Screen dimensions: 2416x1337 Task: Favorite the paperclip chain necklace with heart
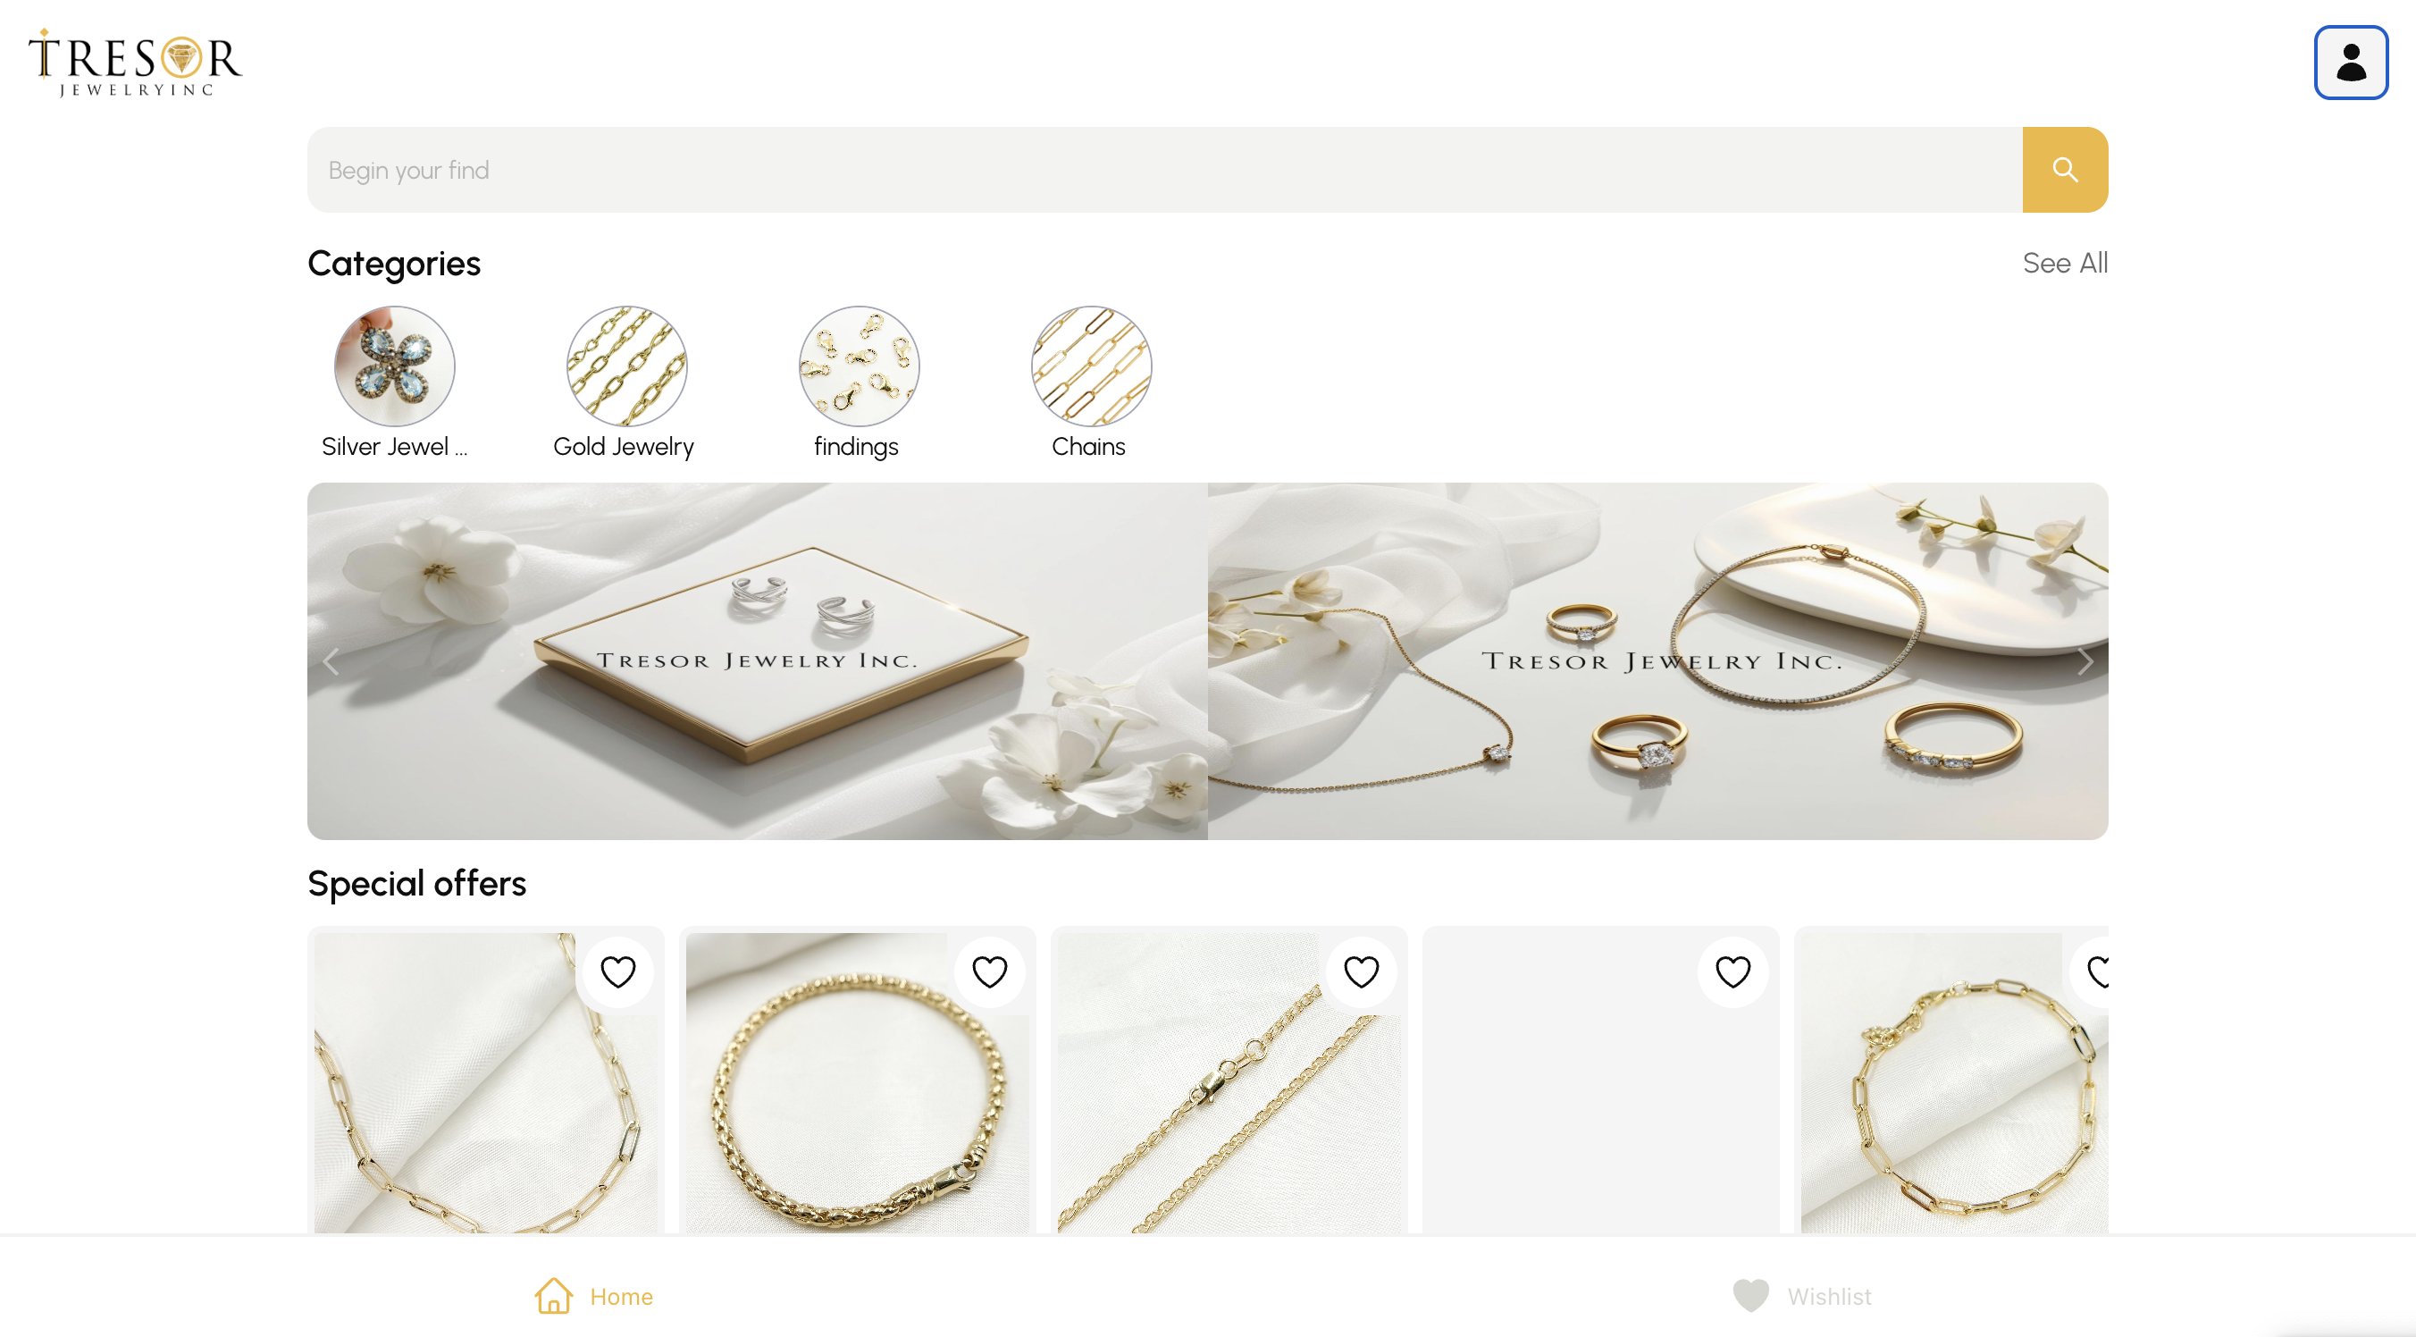(618, 972)
